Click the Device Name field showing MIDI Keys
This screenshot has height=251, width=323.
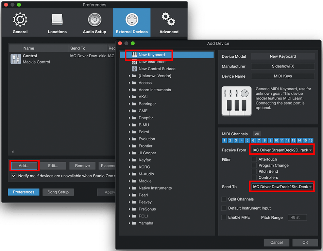283,76
